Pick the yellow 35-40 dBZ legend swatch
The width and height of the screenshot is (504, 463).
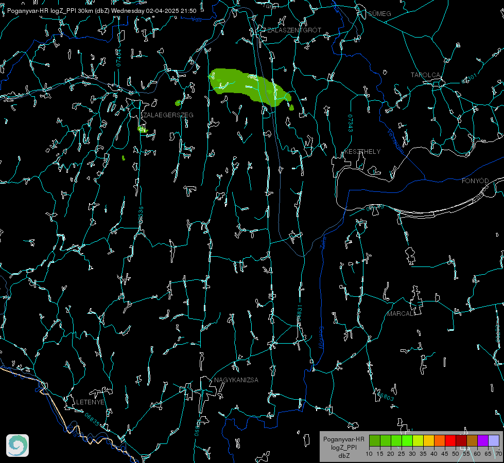pos(429,440)
